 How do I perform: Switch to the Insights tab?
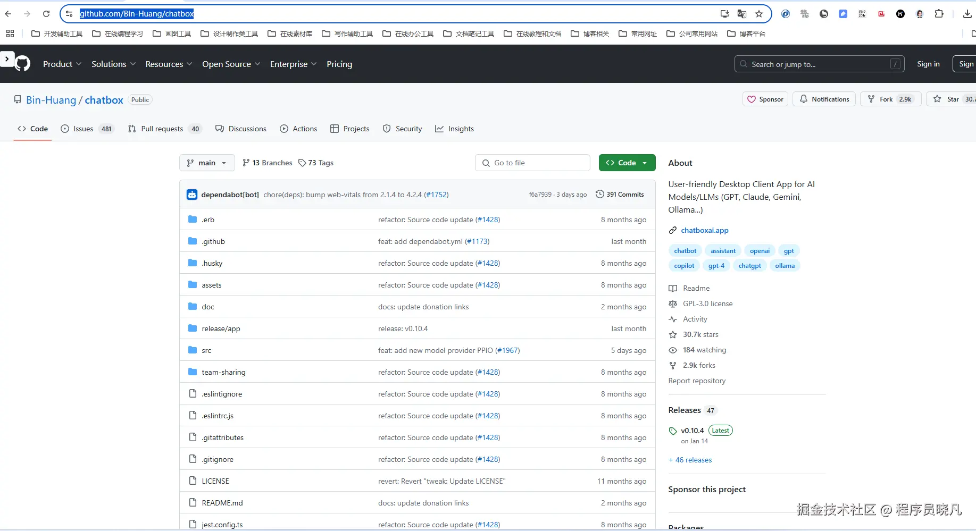tap(454, 129)
